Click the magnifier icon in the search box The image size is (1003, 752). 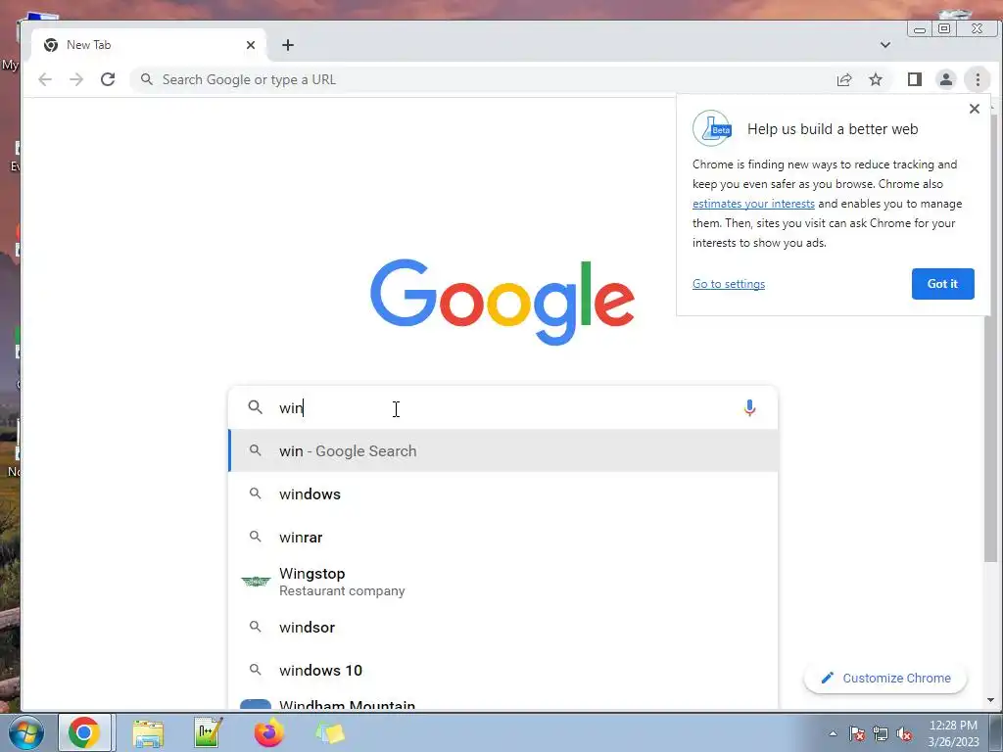pyautogui.click(x=256, y=407)
